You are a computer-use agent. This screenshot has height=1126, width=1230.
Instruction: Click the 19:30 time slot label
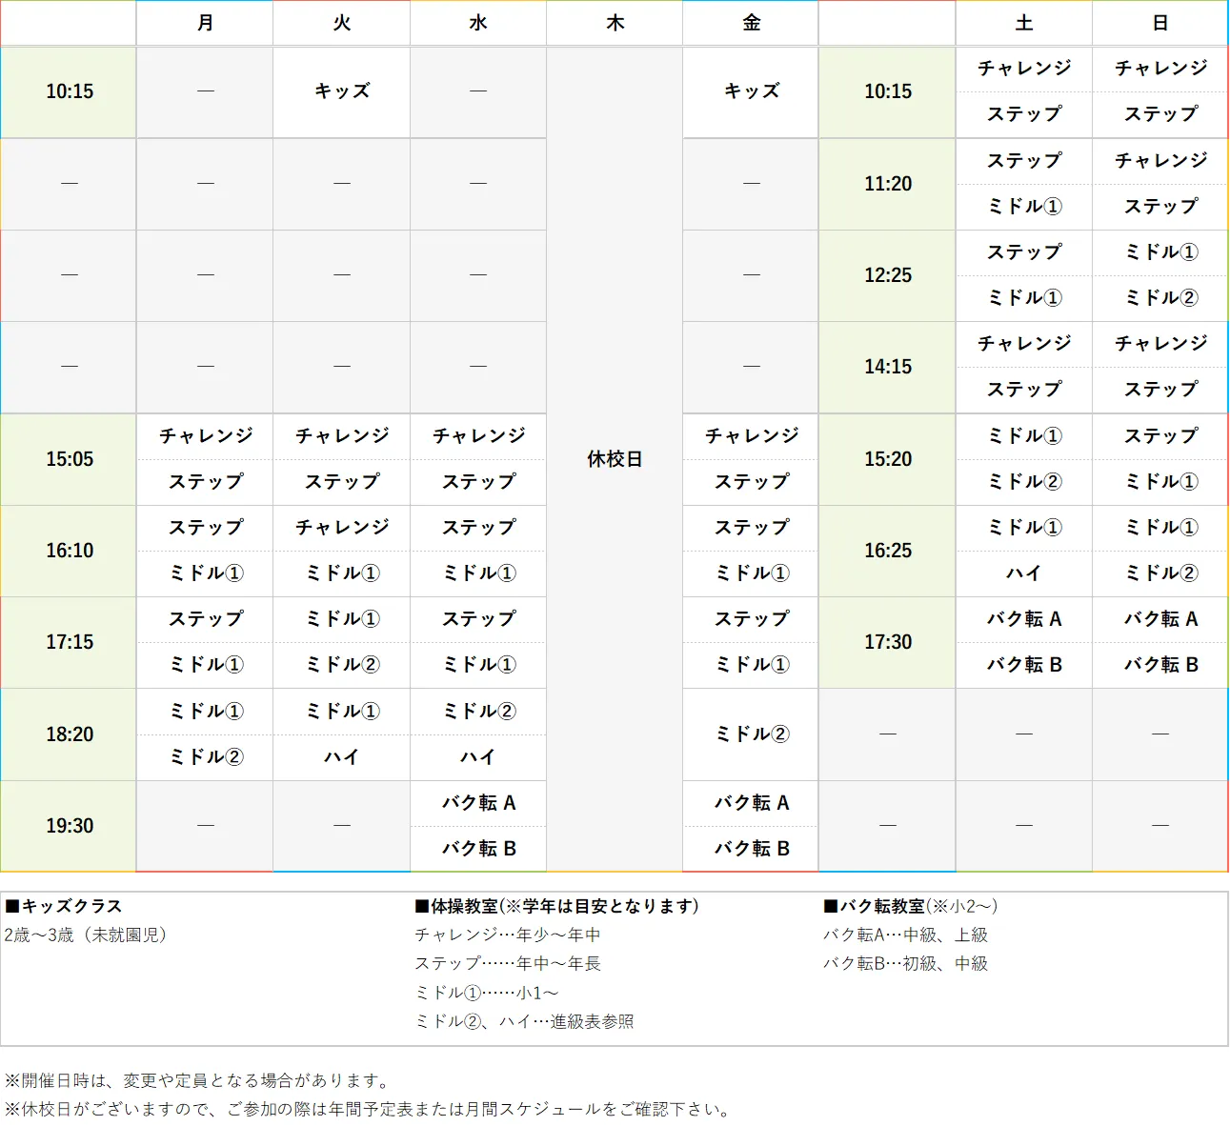point(70,826)
